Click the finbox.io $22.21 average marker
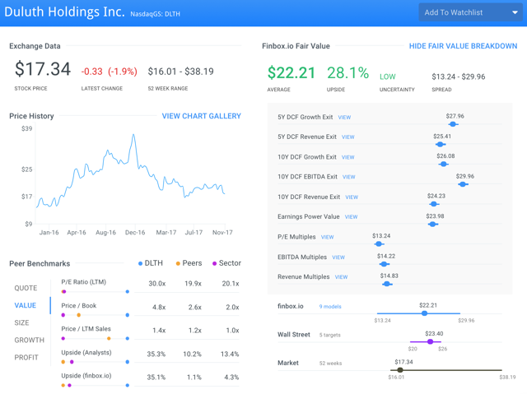 click(x=425, y=313)
